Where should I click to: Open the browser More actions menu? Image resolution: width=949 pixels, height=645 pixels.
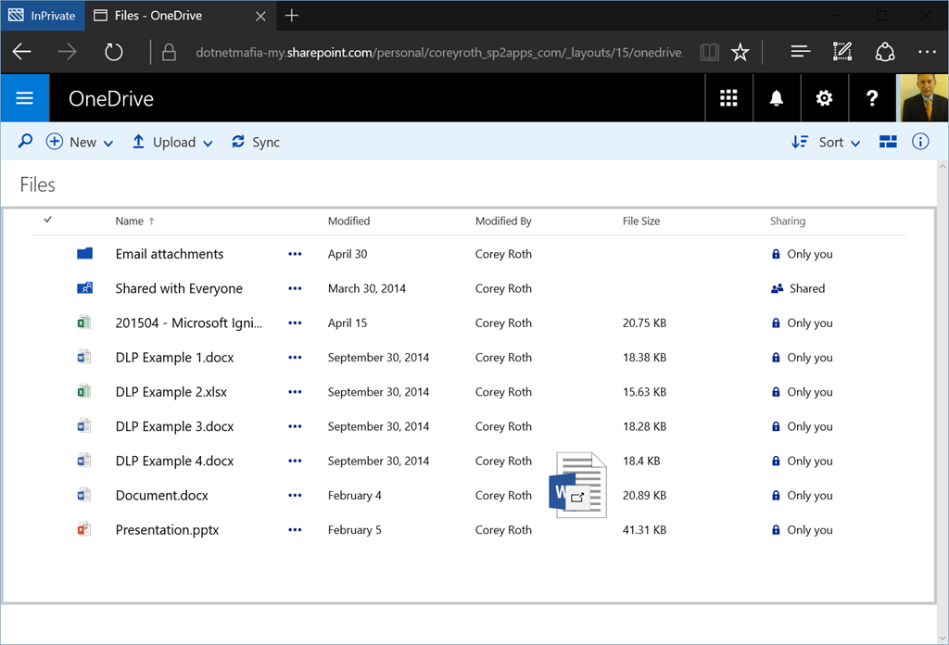click(x=927, y=52)
